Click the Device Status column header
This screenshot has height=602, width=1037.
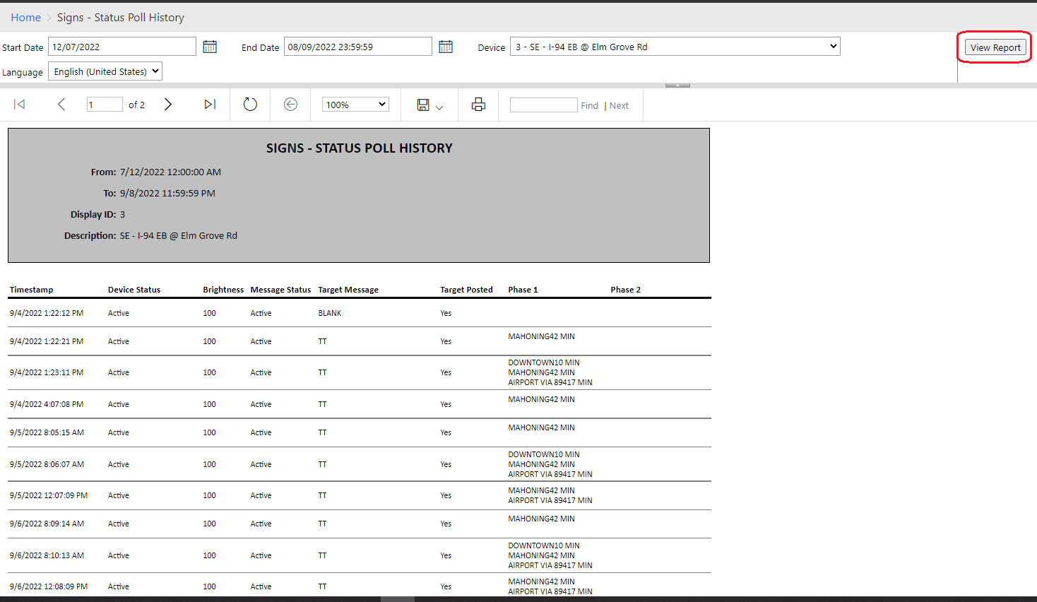pyautogui.click(x=134, y=290)
